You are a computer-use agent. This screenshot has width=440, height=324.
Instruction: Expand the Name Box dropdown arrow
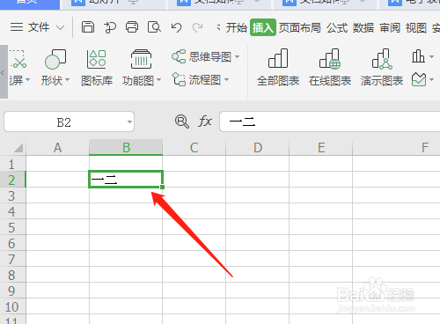[129, 121]
